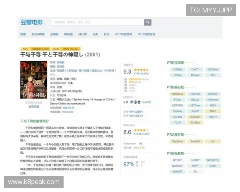Click the 好于 99% 奇幻片 link

click(x=133, y=116)
